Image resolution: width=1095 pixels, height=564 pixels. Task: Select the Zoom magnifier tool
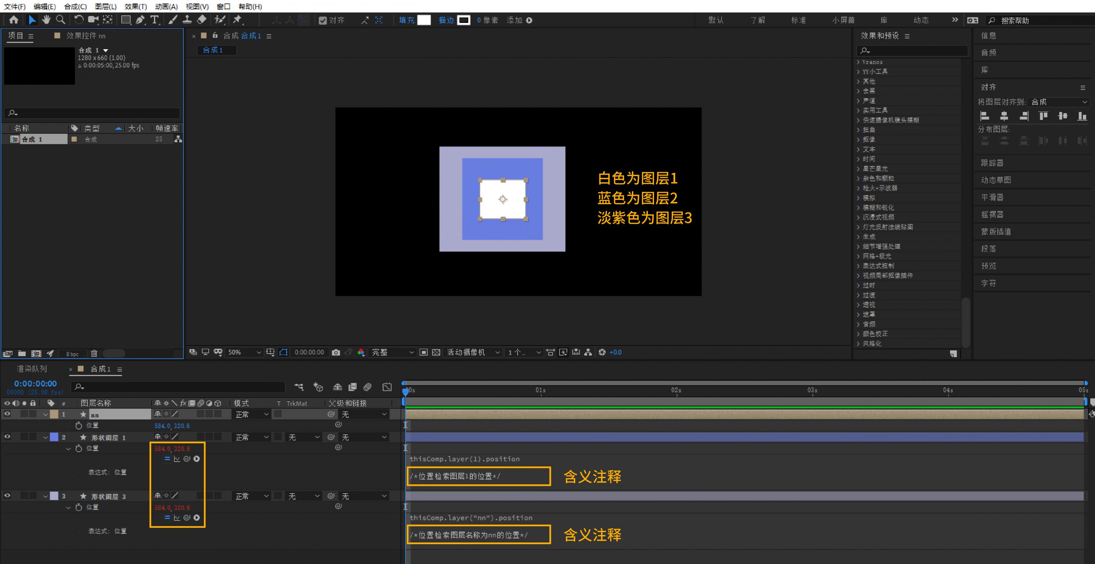click(61, 20)
